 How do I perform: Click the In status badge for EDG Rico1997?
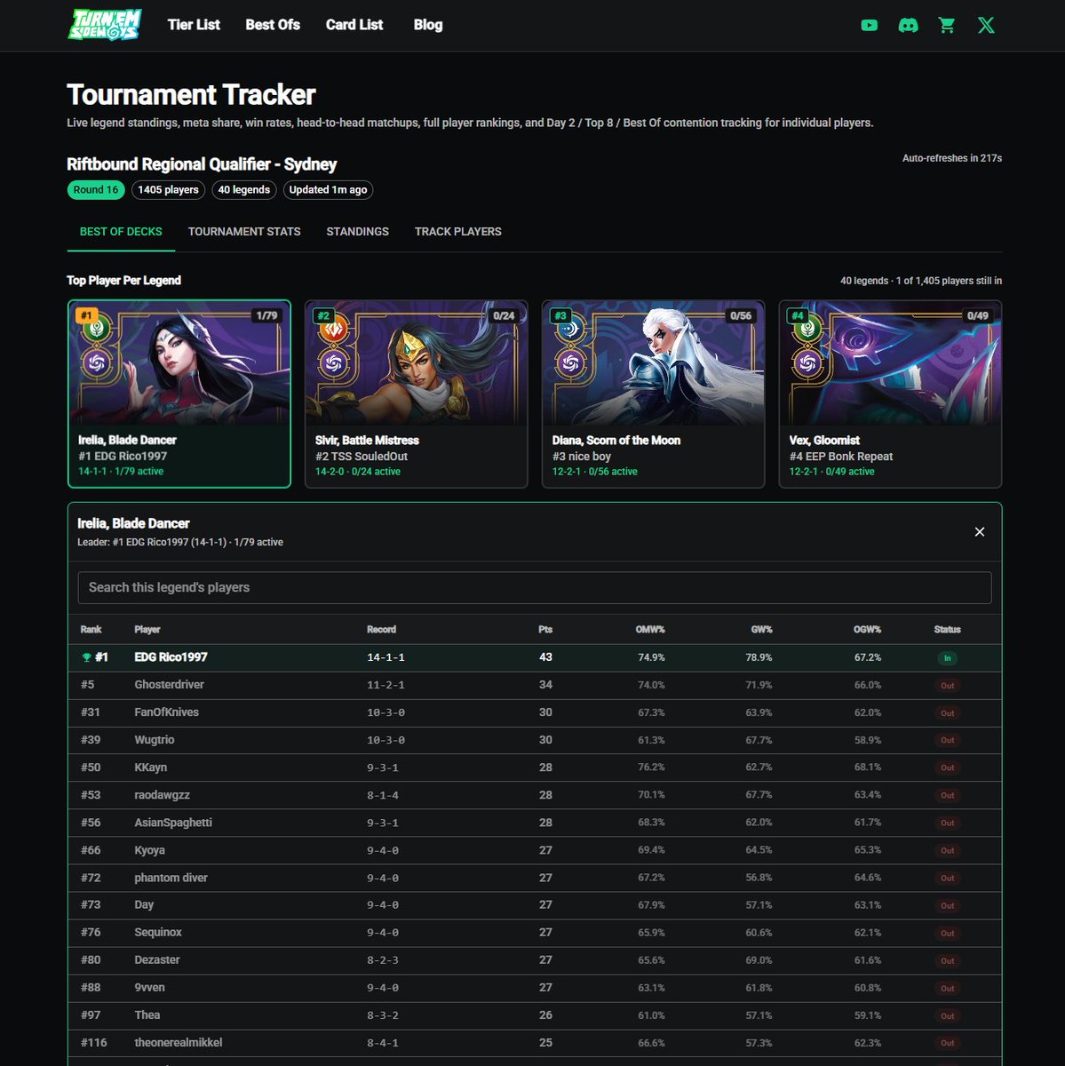pyautogui.click(x=948, y=658)
